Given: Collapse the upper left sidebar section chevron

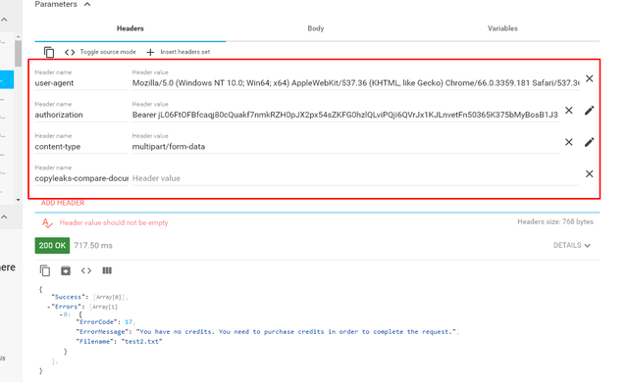Looking at the screenshot, I should tap(4, 20).
